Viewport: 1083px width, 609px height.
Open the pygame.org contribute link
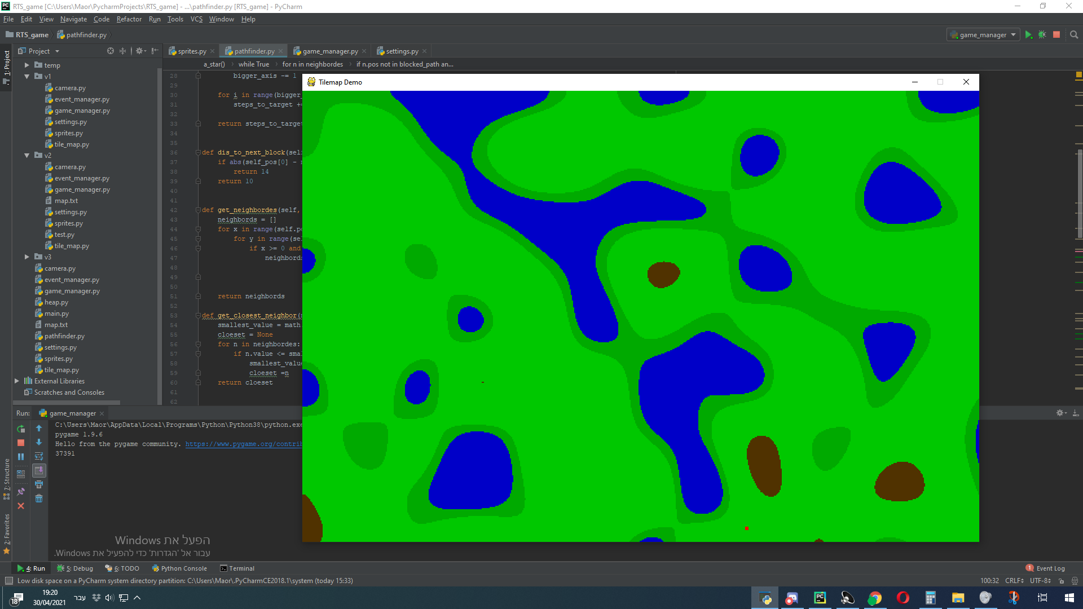click(x=244, y=444)
